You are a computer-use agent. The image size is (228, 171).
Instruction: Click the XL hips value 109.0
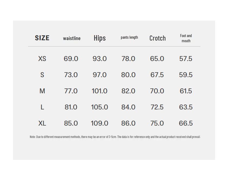[99, 123]
